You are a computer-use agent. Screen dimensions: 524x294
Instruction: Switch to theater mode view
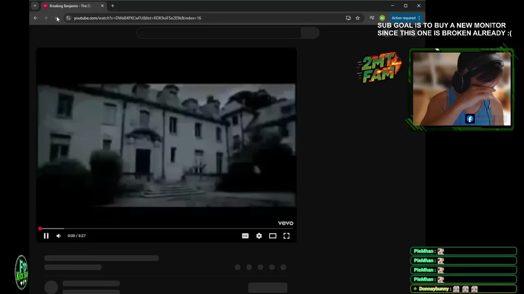[x=273, y=236]
